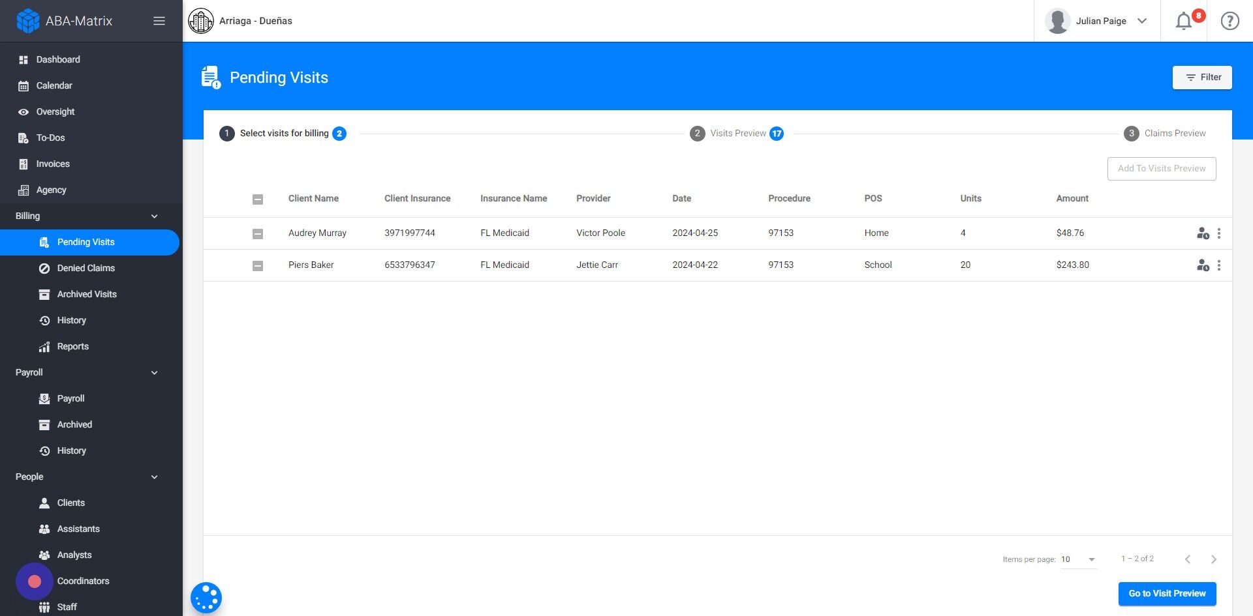Open the notifications bell with 8 alerts
The width and height of the screenshot is (1253, 616).
pos(1183,21)
